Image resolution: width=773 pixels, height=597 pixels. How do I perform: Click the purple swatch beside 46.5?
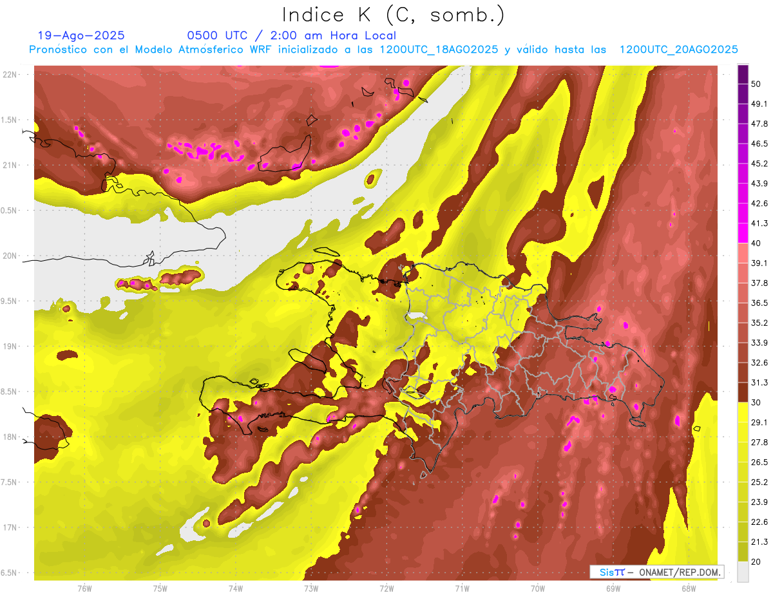point(743,135)
